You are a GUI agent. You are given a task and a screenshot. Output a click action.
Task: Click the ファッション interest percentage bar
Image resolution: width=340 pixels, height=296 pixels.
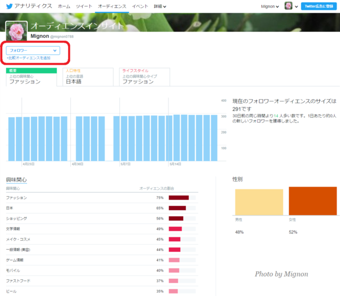(x=179, y=198)
